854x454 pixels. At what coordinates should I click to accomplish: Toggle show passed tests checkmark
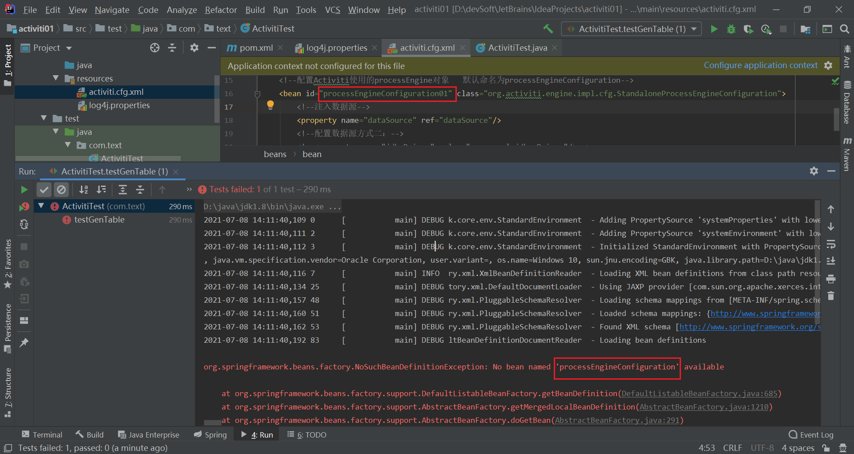click(44, 190)
